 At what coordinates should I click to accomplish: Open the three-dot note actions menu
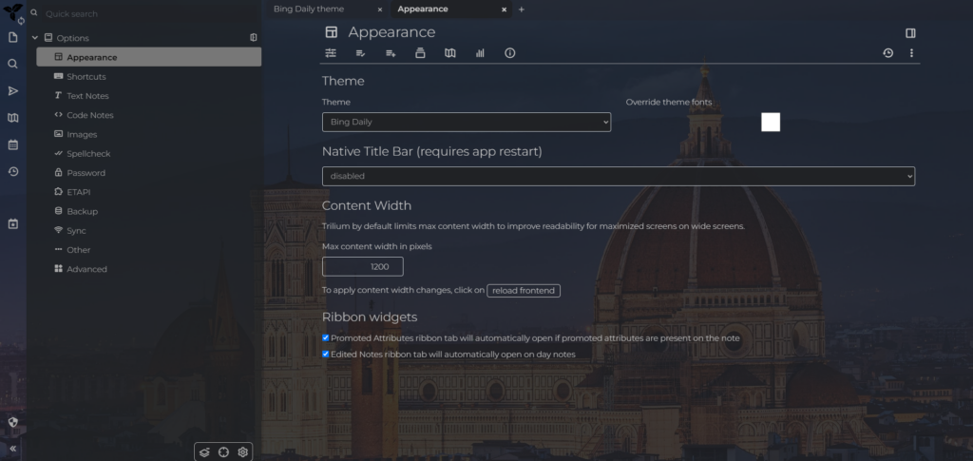point(911,53)
